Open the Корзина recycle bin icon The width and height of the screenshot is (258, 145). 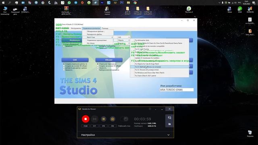(x=250, y=133)
